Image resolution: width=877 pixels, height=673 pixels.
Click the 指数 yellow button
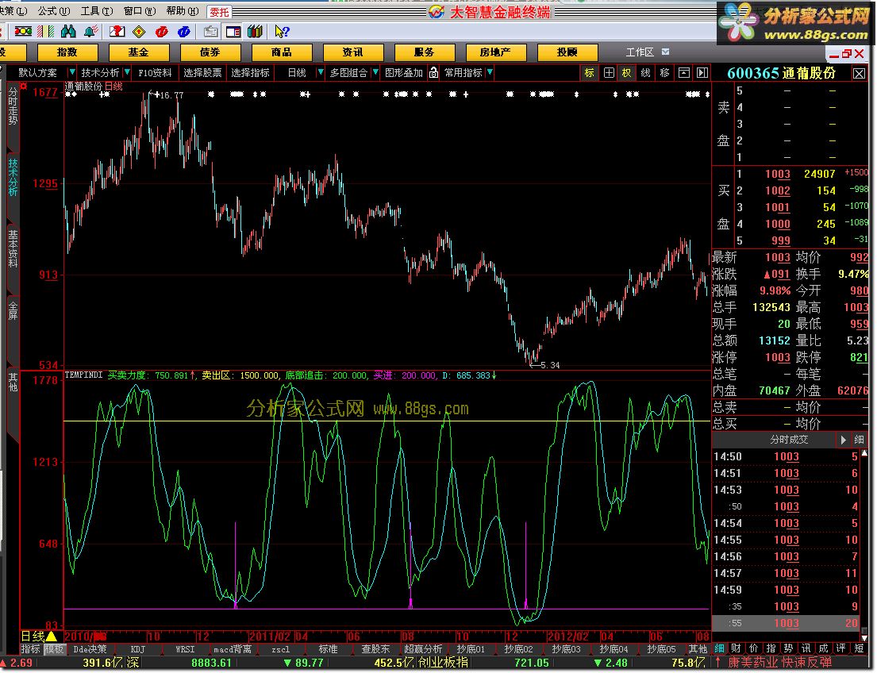coord(67,52)
